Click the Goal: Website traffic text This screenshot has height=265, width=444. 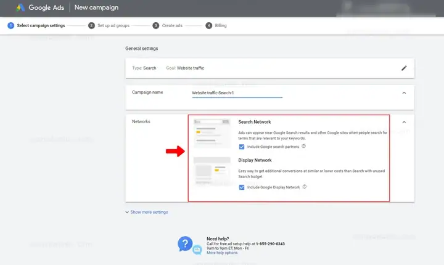click(x=185, y=68)
